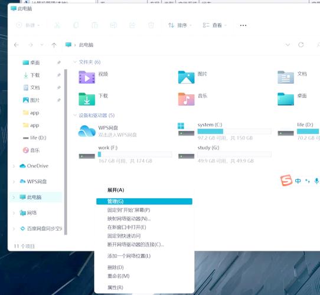Select 管理(G) in context menu
Image resolution: width=320 pixels, height=295 pixels.
point(144,201)
